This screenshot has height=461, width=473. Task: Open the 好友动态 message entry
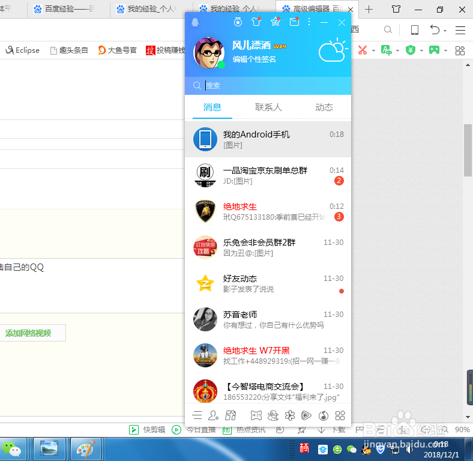pos(268,283)
